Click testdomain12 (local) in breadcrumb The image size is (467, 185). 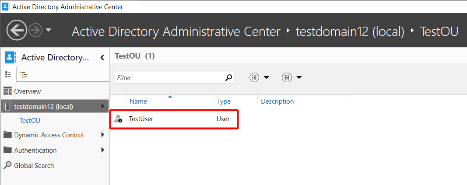pyautogui.click(x=350, y=31)
